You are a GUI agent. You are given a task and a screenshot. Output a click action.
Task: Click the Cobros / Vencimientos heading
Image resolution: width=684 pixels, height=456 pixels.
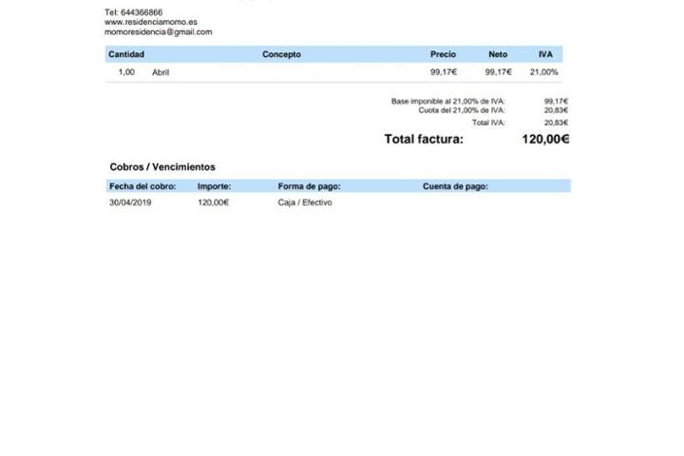tap(162, 167)
